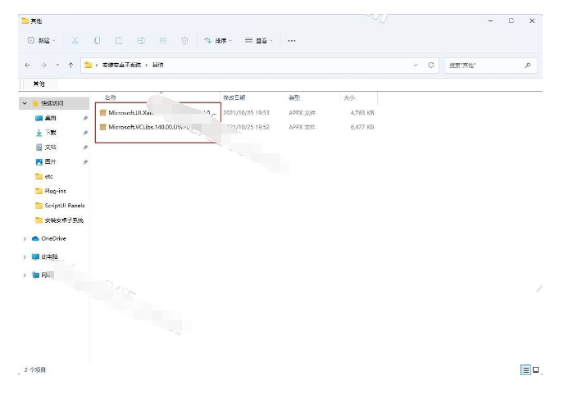
Task: Switch to large icons view in status bar
Action: [535, 370]
